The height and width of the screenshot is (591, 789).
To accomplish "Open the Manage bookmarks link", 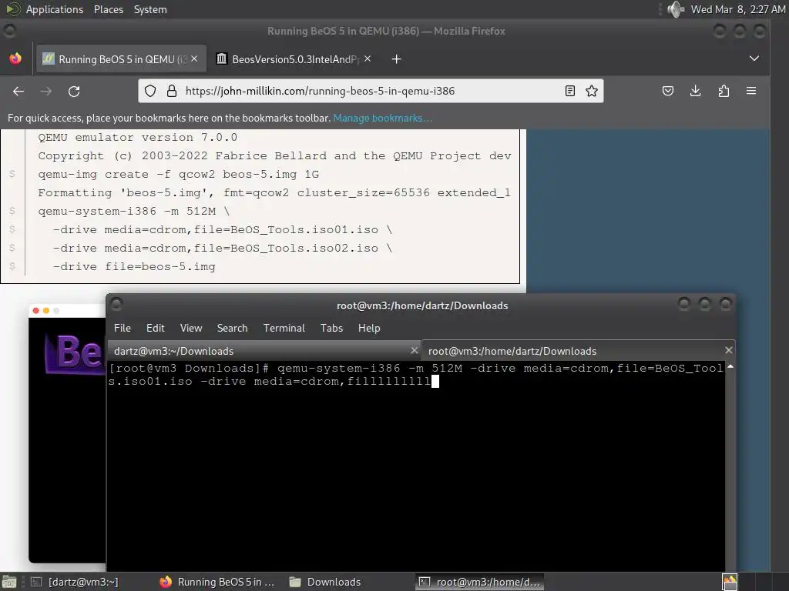I will 382,118.
